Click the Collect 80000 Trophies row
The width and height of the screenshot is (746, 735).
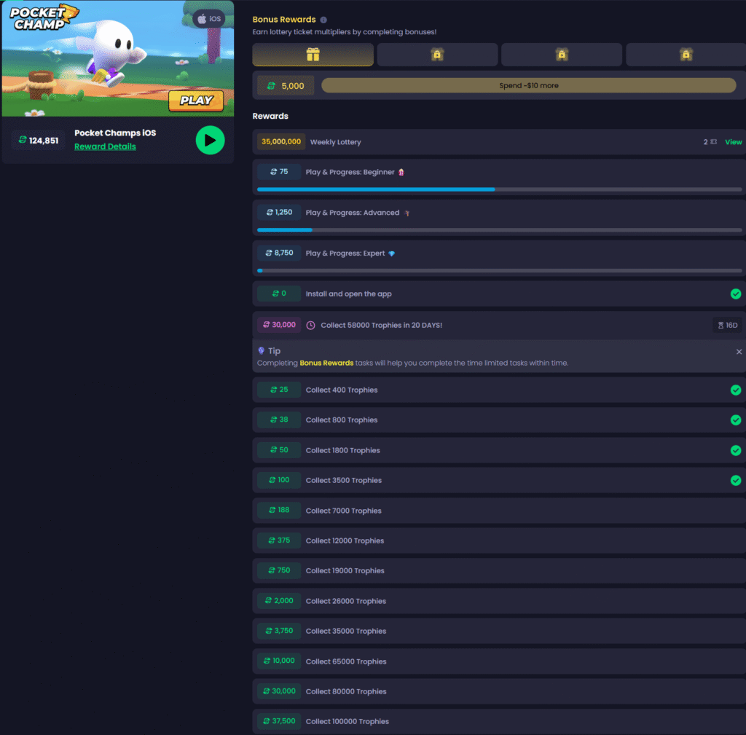coord(499,691)
